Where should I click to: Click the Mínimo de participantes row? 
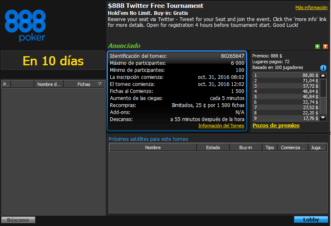pyautogui.click(x=177, y=70)
